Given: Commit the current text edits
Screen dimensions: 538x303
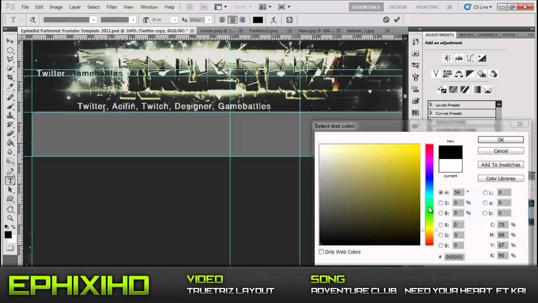Looking at the screenshot, I should coord(397,20).
